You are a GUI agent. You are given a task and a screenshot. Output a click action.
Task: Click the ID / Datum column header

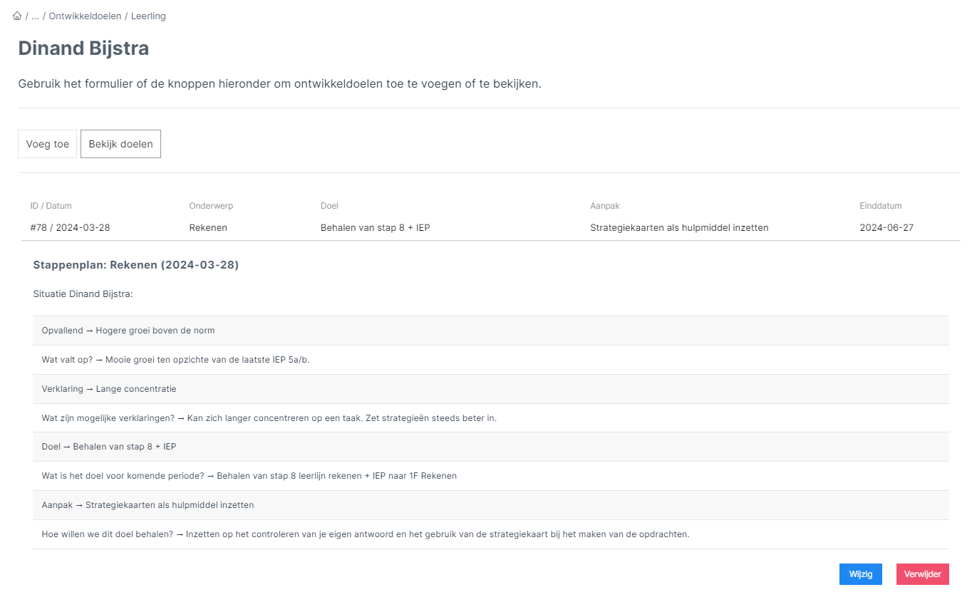click(51, 206)
